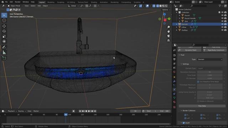Viewport: 228px width, 128px height.
Task: Open the Physics properties tab
Action: 174,90
